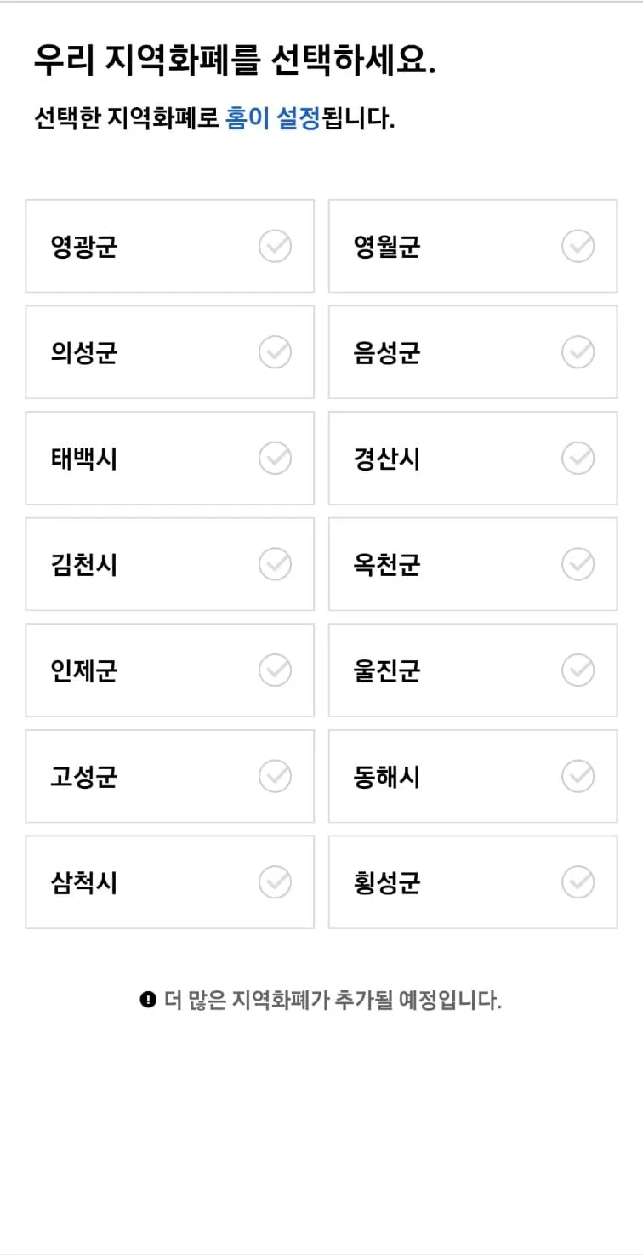Toggle the checkmark next to 동해시

click(x=578, y=776)
